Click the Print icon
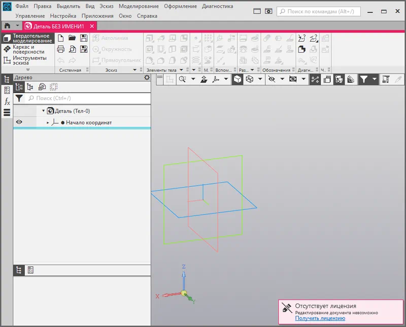 coord(60,49)
